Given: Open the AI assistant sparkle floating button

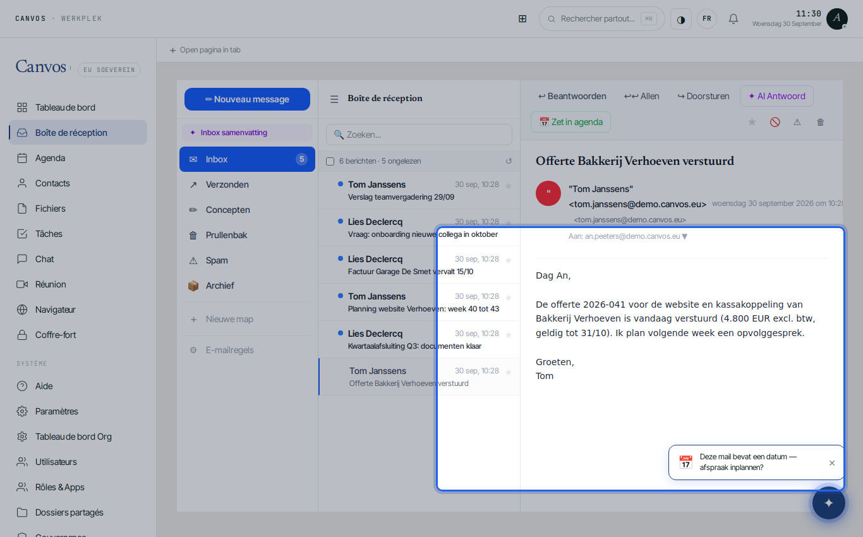Looking at the screenshot, I should [829, 503].
